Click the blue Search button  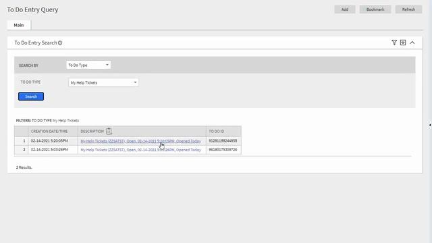pyautogui.click(x=31, y=97)
